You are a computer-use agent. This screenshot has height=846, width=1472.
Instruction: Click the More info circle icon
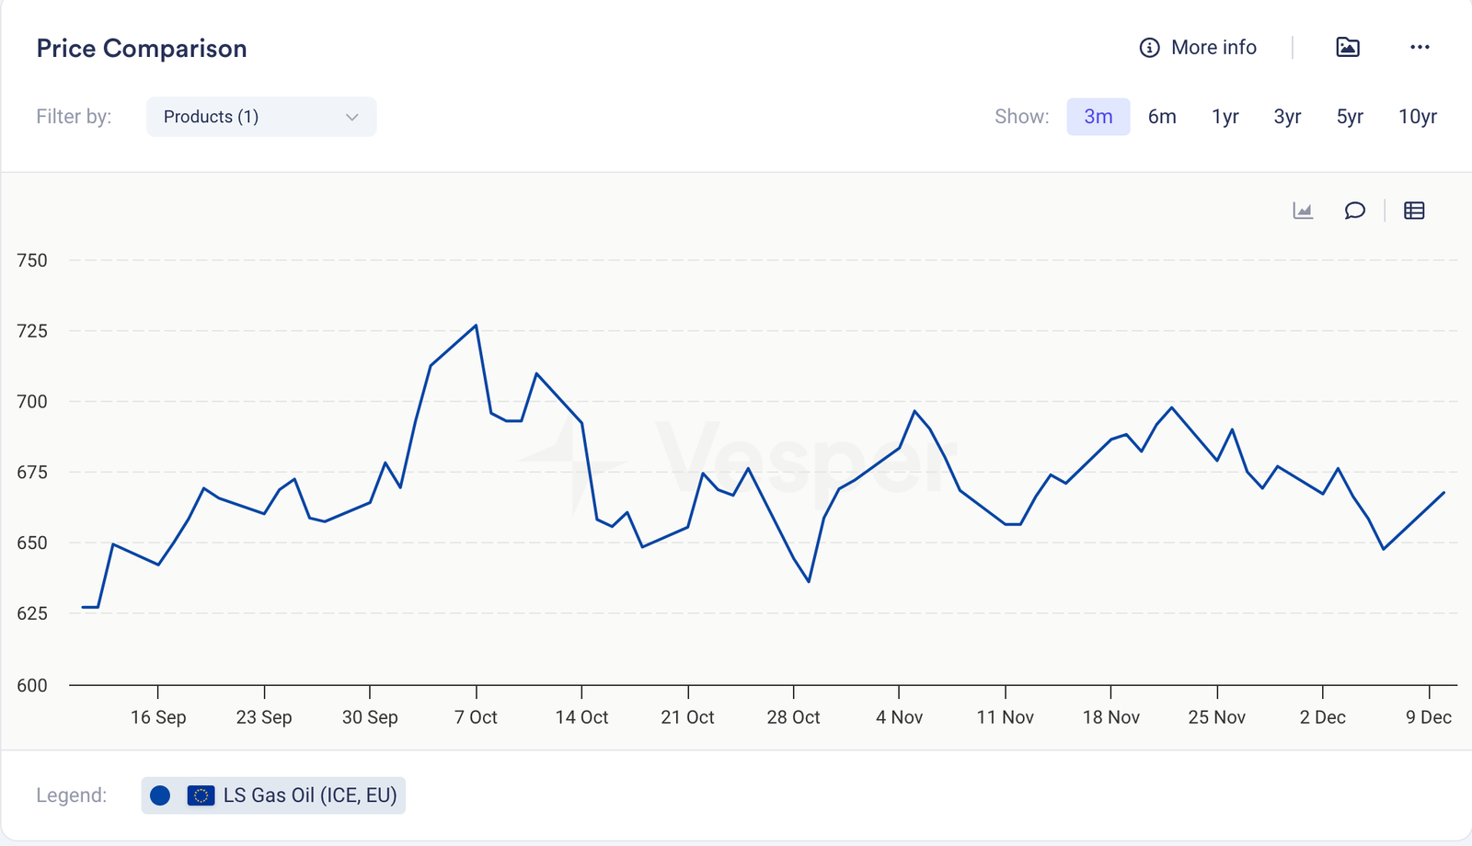click(1149, 48)
